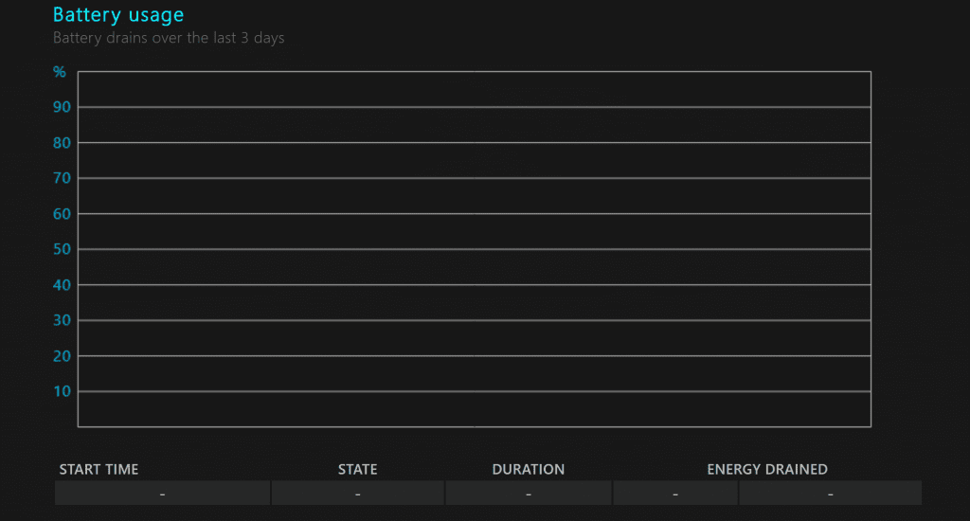970x521 pixels.
Task: Click the empty cell under STATE
Action: click(x=357, y=494)
